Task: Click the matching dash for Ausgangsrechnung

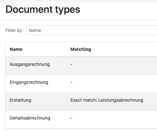Action: point(71,65)
